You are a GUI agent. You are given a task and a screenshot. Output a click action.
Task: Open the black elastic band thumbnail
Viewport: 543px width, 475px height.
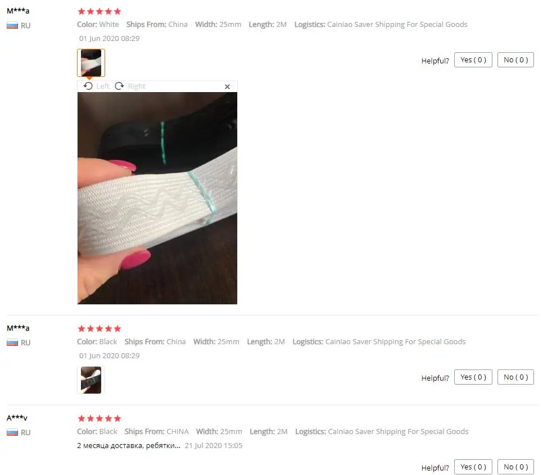(91, 380)
